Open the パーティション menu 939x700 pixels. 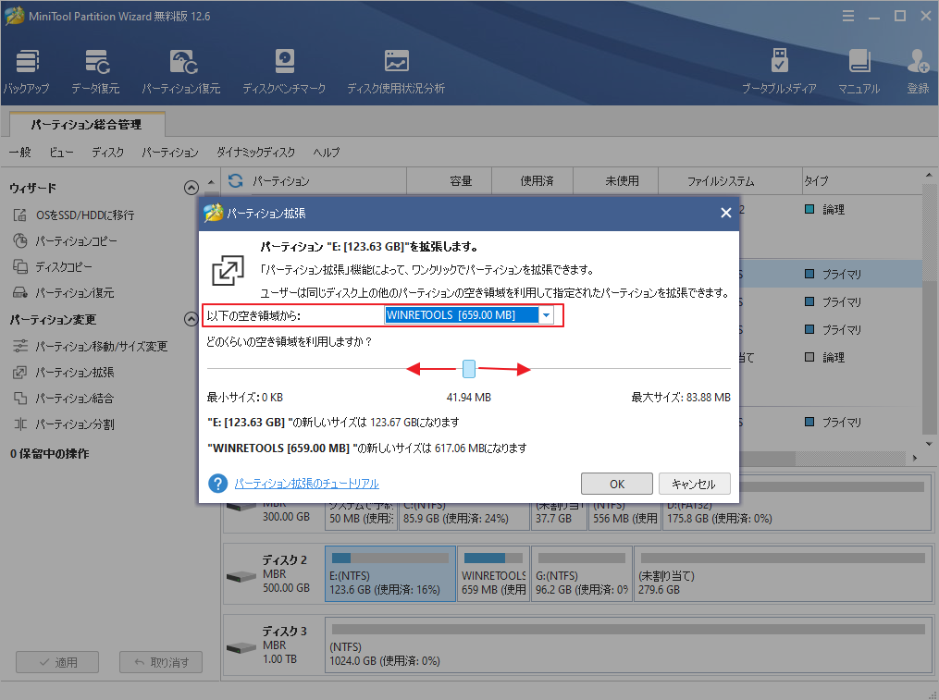170,152
